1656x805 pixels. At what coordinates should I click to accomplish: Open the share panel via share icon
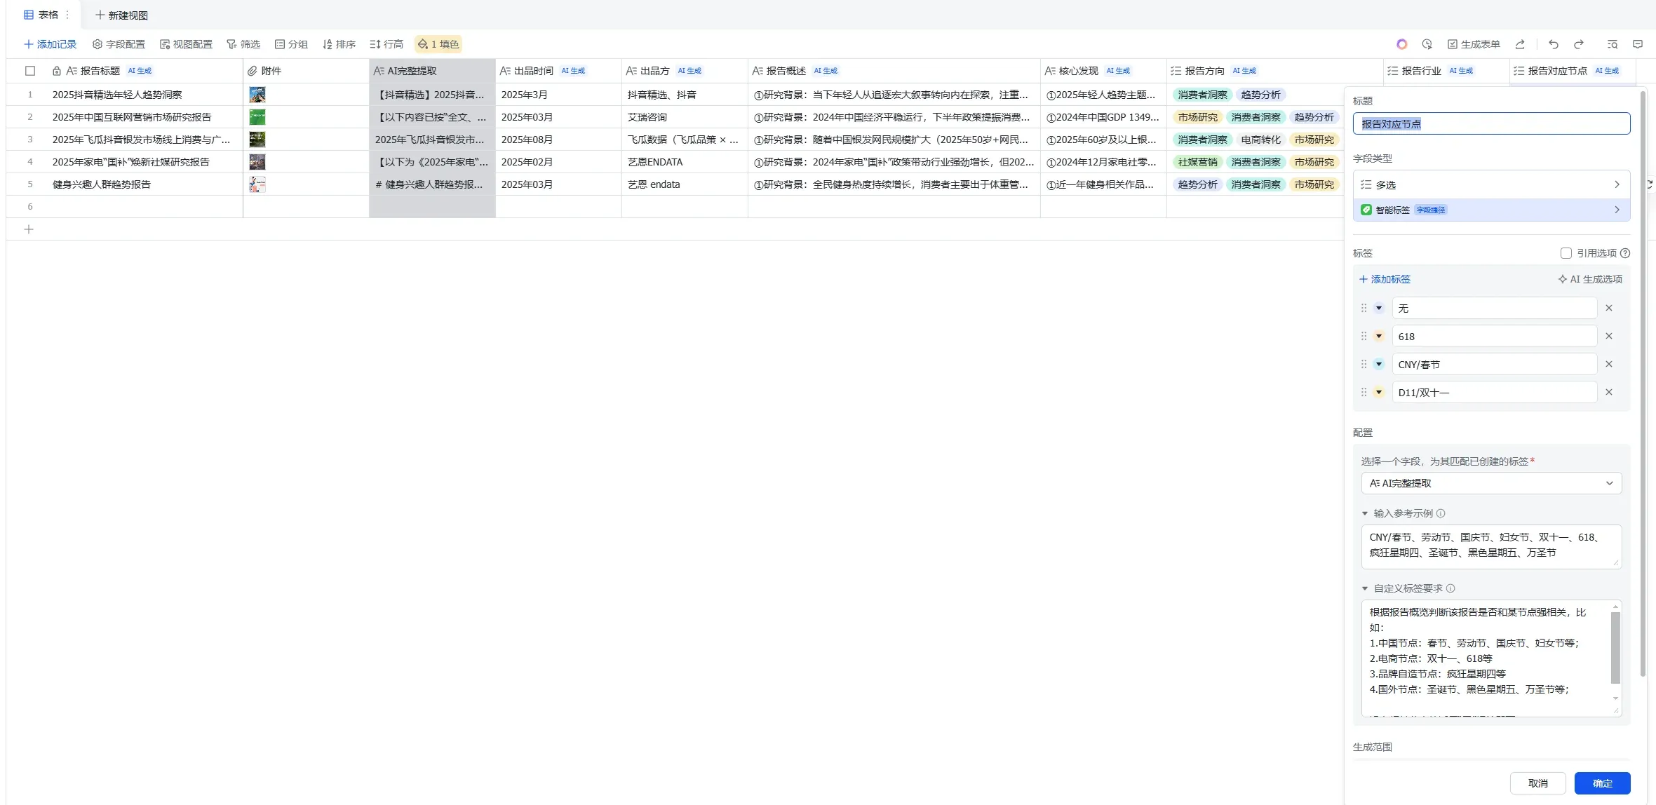1520,43
